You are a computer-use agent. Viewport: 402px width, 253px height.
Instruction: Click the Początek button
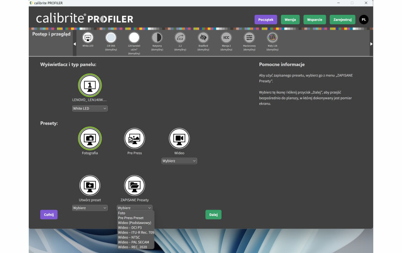pos(266,20)
